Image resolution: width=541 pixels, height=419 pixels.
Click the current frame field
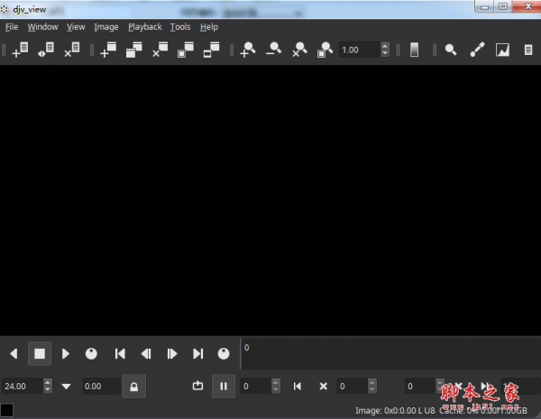256,387
